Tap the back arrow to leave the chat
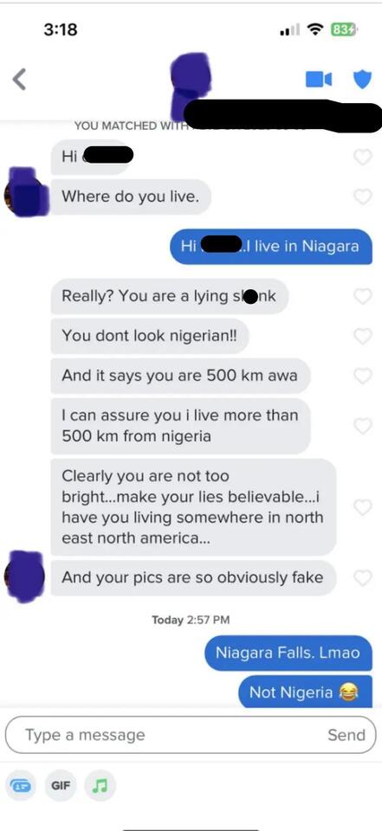The width and height of the screenshot is (382, 831). coord(20,80)
